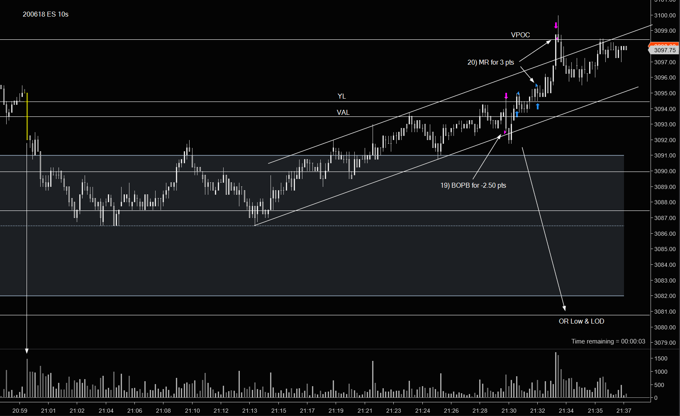Click the 21:23 time axis label
This screenshot has height=416, width=680.
tap(393, 411)
